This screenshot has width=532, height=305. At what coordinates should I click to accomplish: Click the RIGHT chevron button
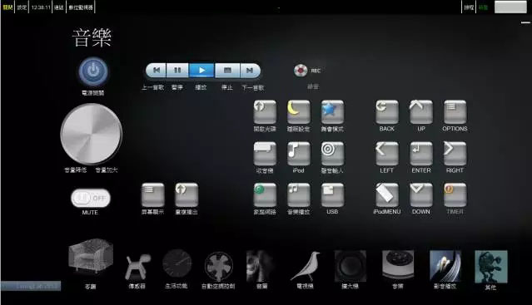click(x=455, y=154)
